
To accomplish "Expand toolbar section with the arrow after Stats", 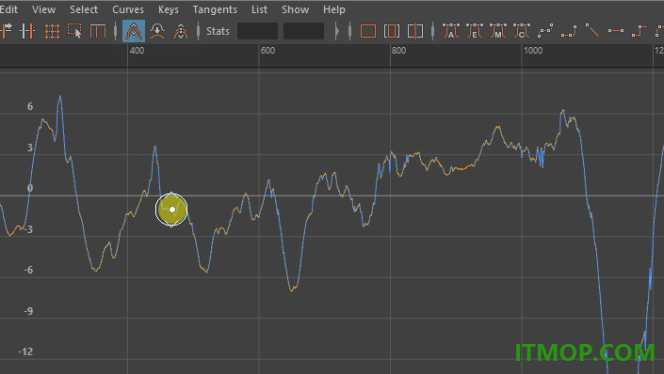I will pyautogui.click(x=337, y=31).
